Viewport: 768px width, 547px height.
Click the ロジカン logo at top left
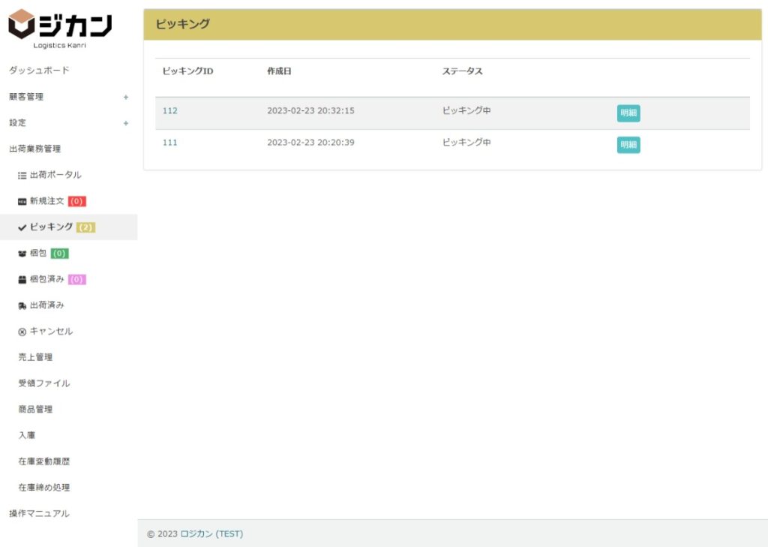point(60,28)
